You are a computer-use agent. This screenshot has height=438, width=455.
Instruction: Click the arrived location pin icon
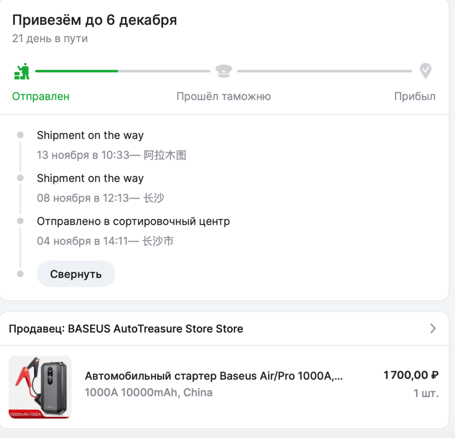[425, 71]
